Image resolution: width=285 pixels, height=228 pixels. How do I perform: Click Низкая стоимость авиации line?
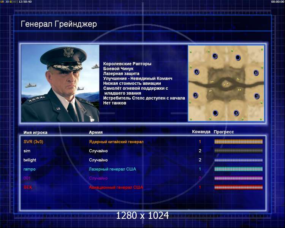click(132, 84)
